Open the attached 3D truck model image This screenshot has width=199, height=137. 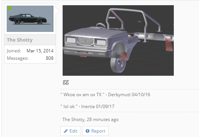tap(118, 40)
